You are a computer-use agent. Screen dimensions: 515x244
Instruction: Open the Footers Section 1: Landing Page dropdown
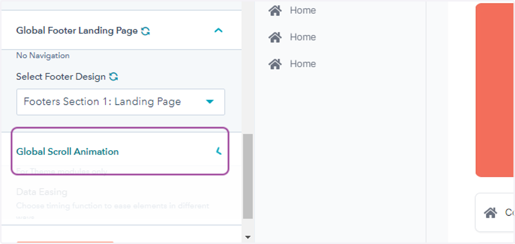(x=121, y=102)
